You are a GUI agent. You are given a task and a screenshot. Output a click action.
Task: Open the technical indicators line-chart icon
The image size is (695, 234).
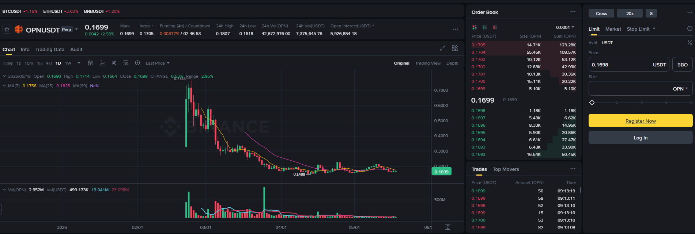(102, 63)
